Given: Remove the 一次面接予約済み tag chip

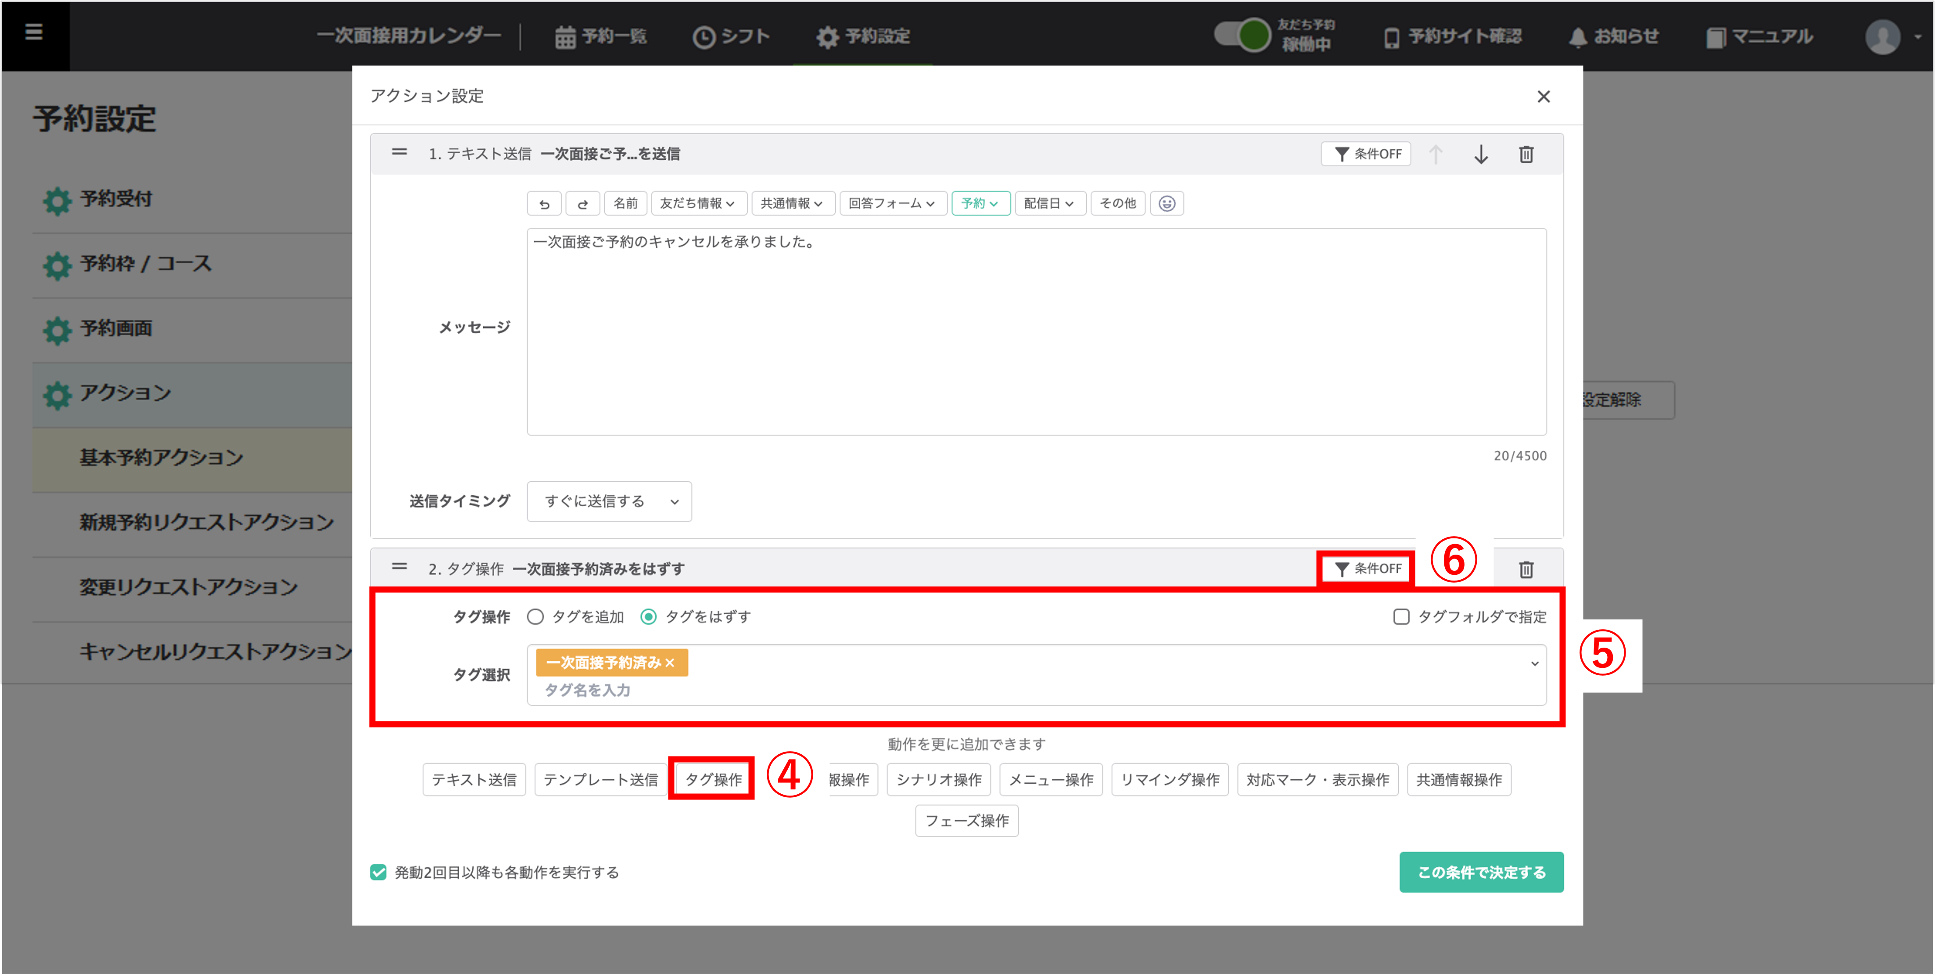Looking at the screenshot, I should click(x=670, y=663).
